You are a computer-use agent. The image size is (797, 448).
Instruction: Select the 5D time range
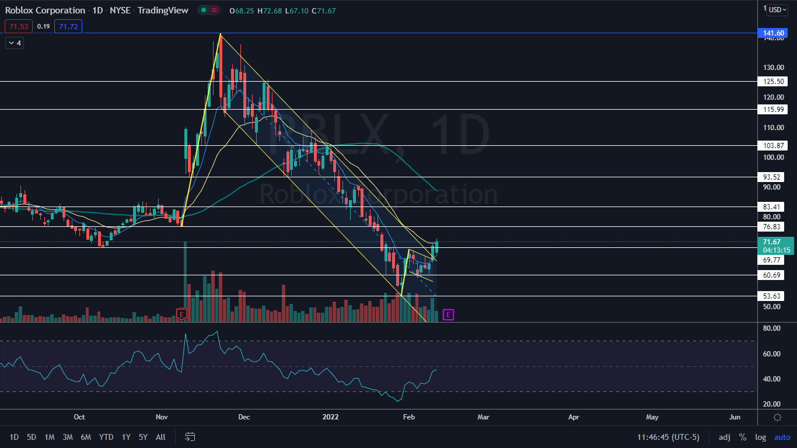(32, 437)
